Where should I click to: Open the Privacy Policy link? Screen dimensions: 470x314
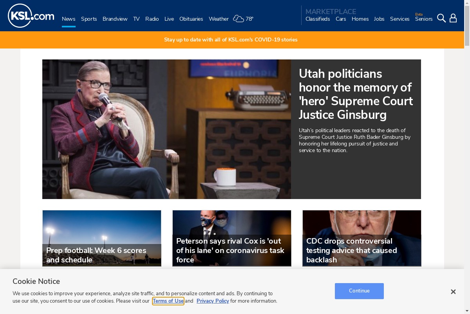click(x=213, y=301)
